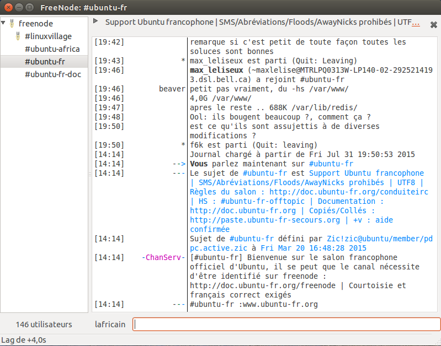Viewport: 441px width, 346px height.
Task: Open the http://doc.ubuntu-fr.org documentation link
Action: coord(243,210)
